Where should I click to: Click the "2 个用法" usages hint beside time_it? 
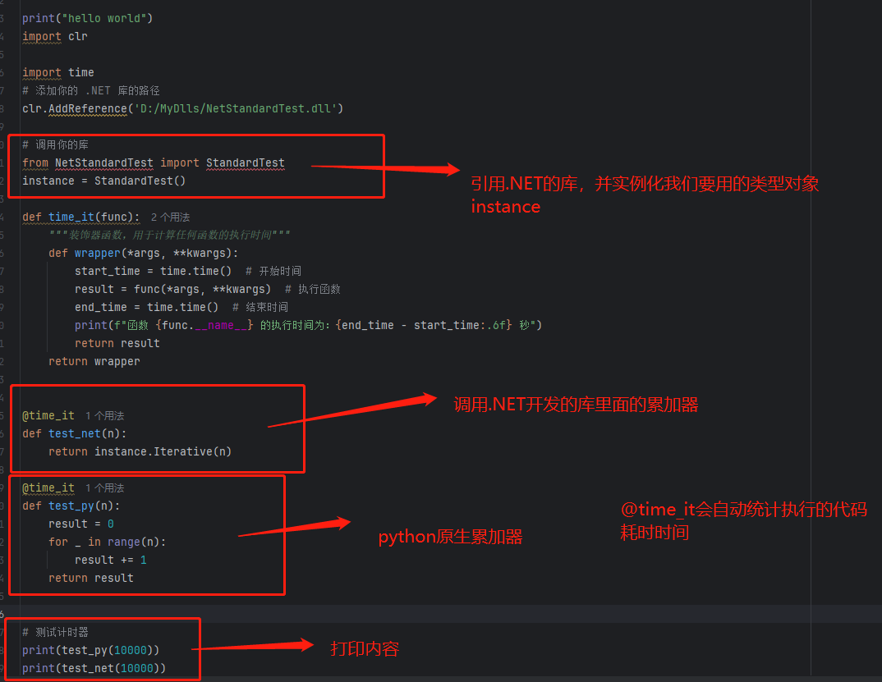(x=170, y=217)
